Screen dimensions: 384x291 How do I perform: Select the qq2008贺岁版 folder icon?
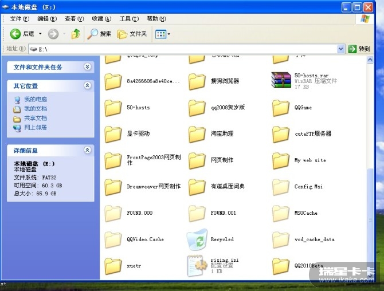197,108
